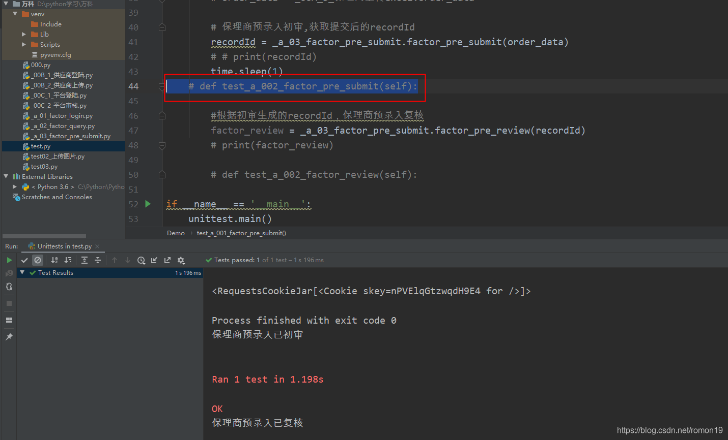Viewport: 728px width, 440px height.
Task: Expand the Scripts folder
Action: (22, 44)
